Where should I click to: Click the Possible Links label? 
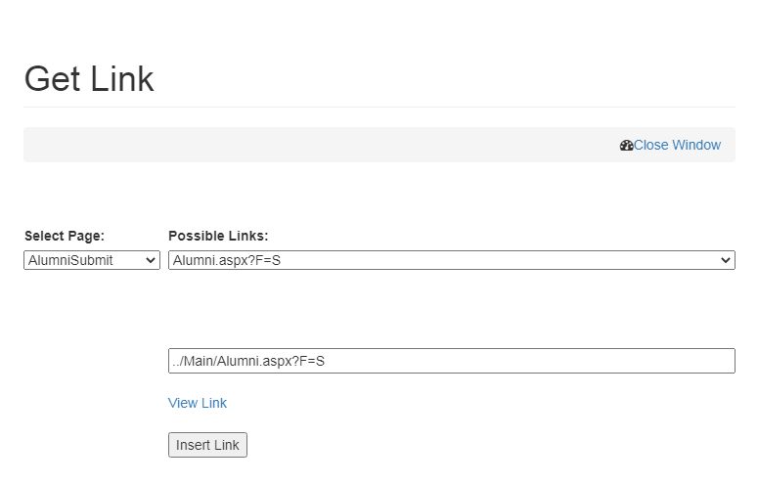[x=218, y=236]
